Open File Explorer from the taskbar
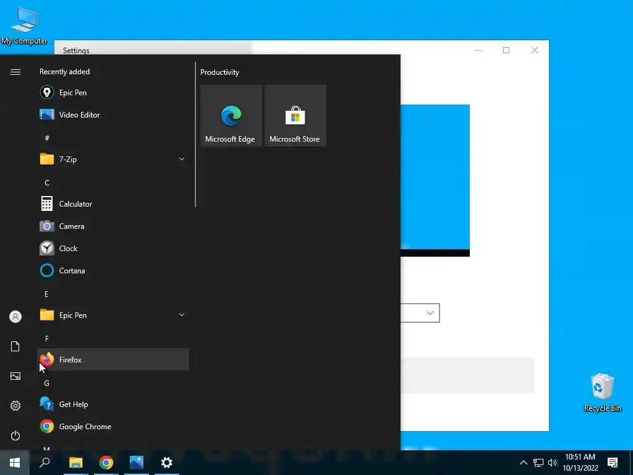Screen dimensions: 633x475 coord(76,463)
